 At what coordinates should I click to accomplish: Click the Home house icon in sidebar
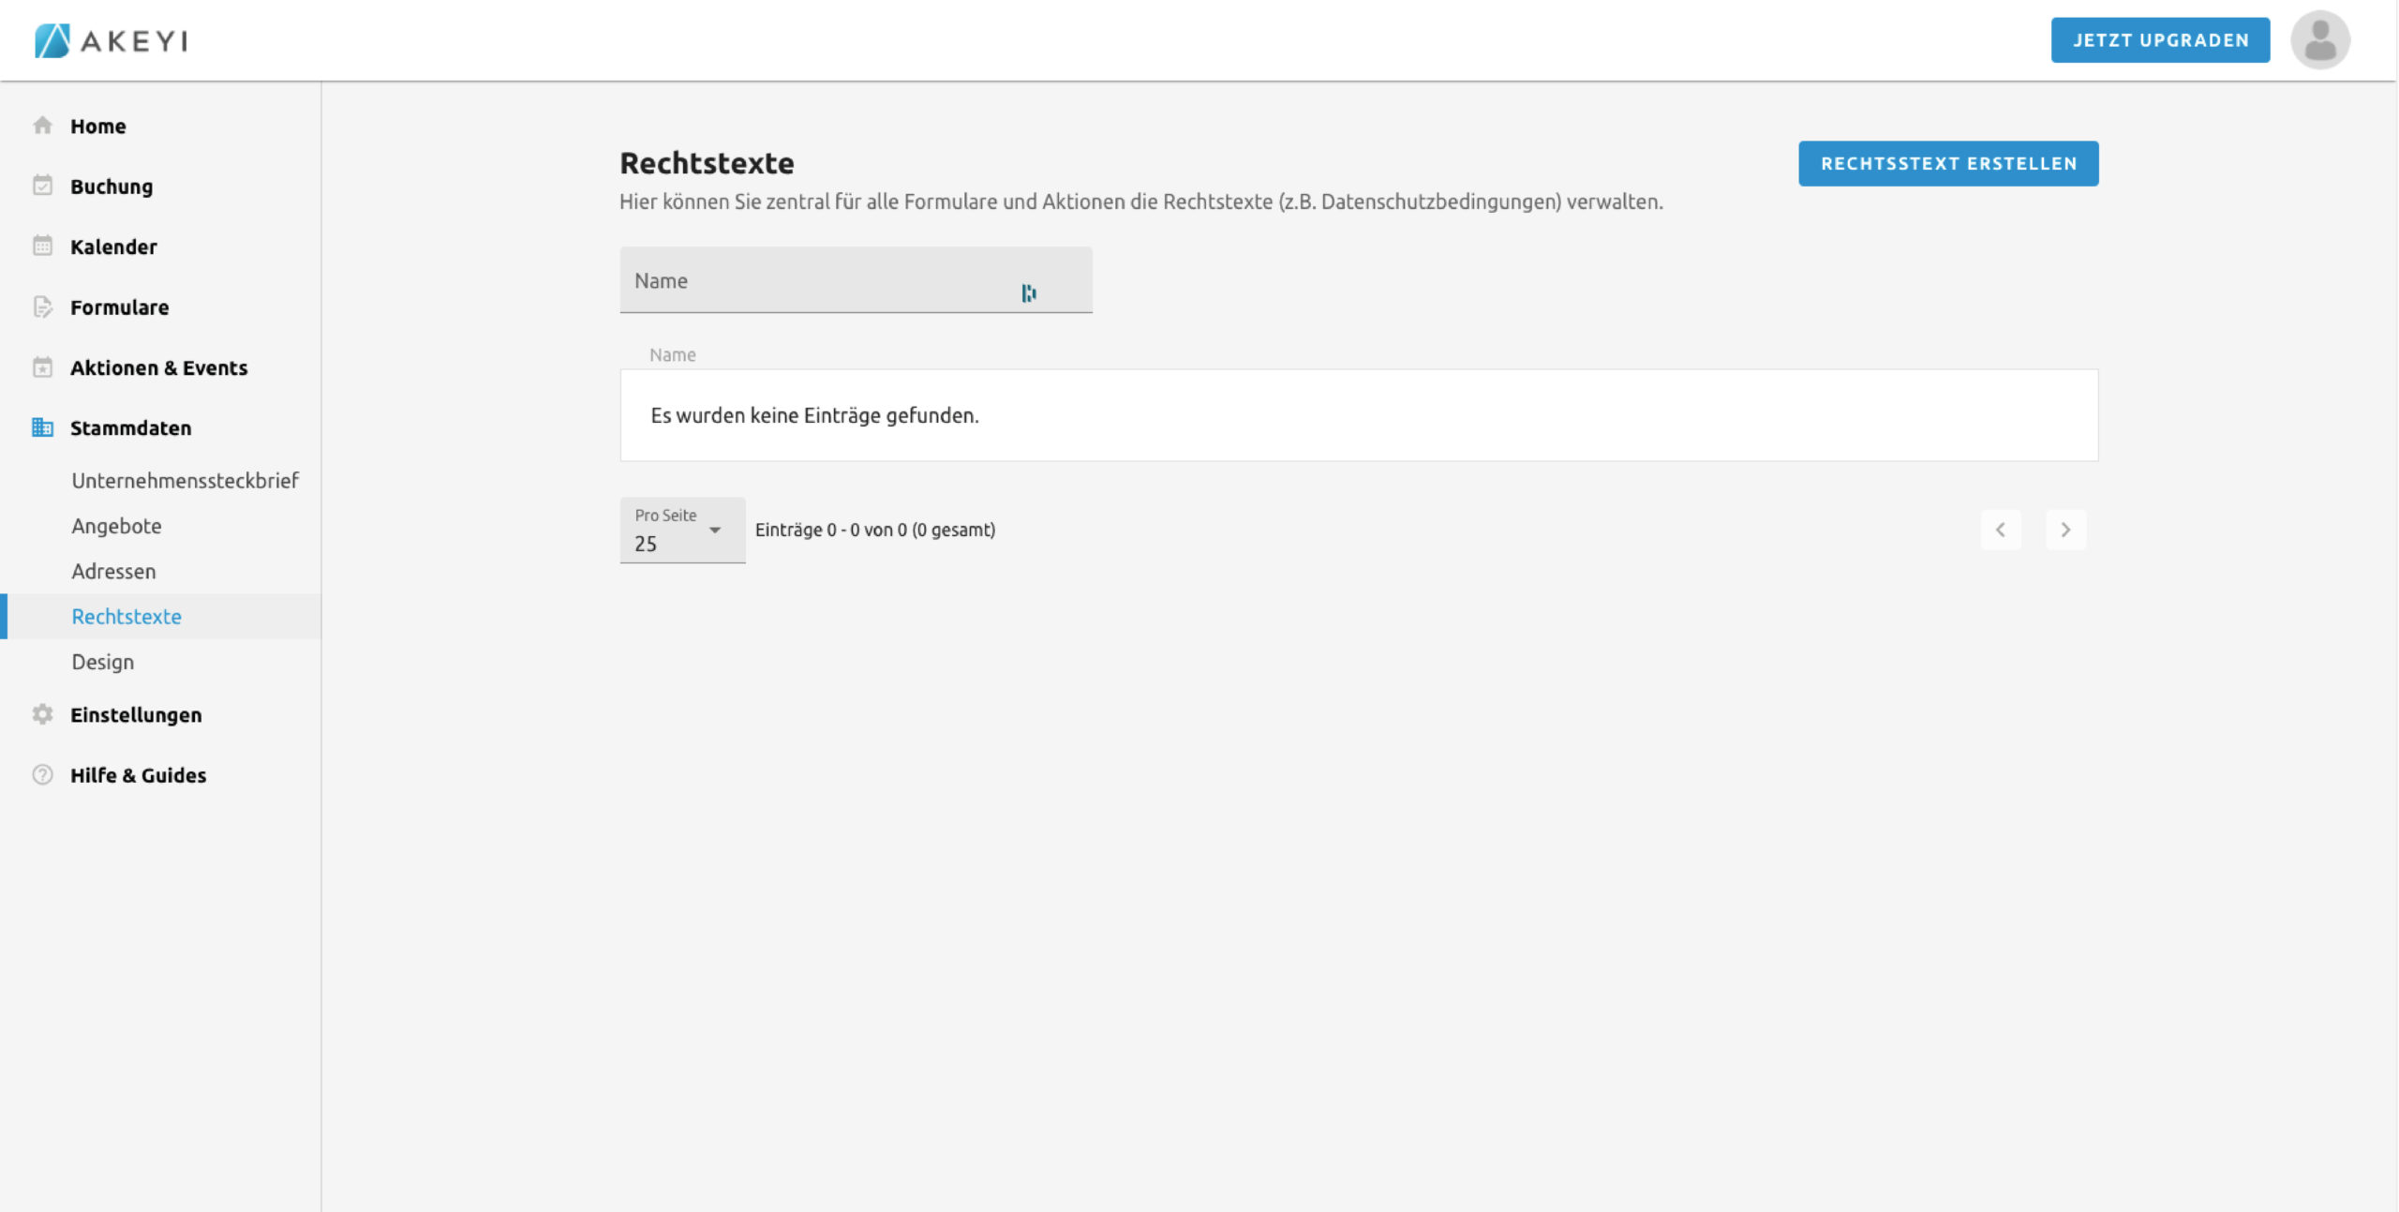pos(42,126)
